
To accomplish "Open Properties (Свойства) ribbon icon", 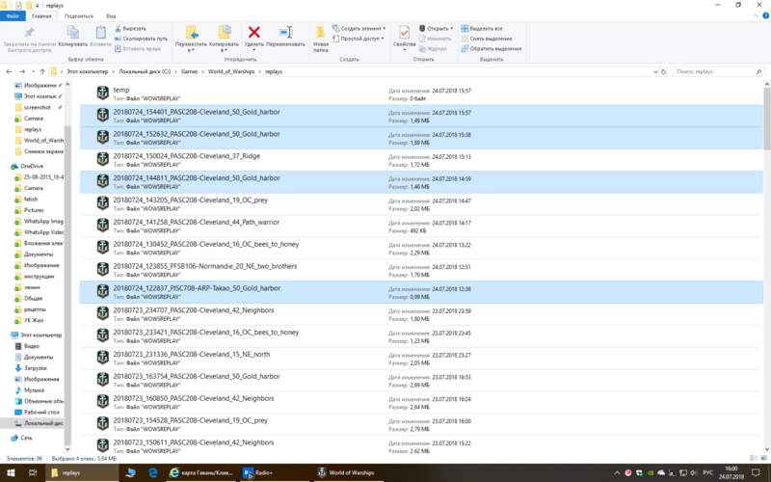I will (x=404, y=33).
